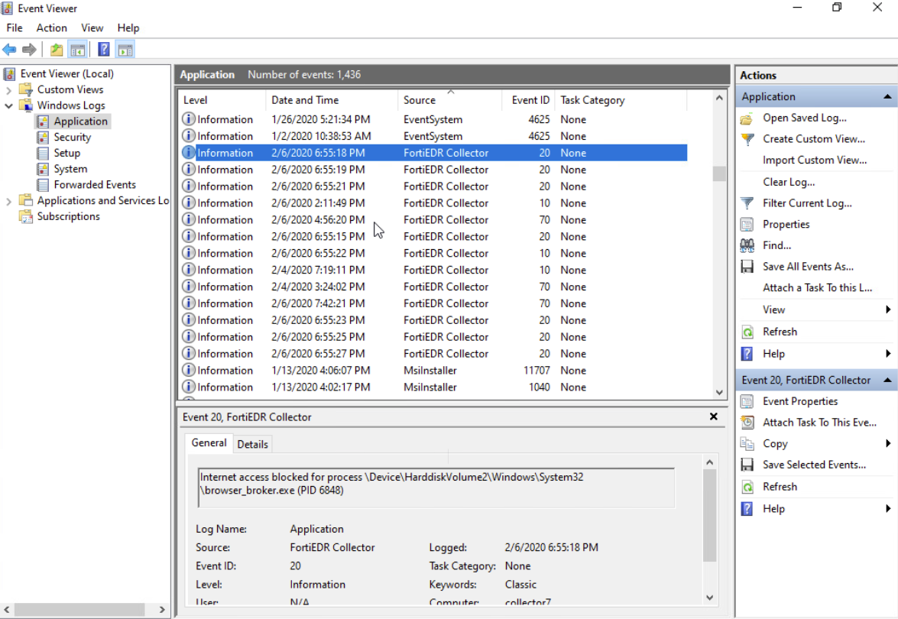This screenshot has height=619, width=898.
Task: Click the blue Help toolbar icon
Action: (103, 50)
